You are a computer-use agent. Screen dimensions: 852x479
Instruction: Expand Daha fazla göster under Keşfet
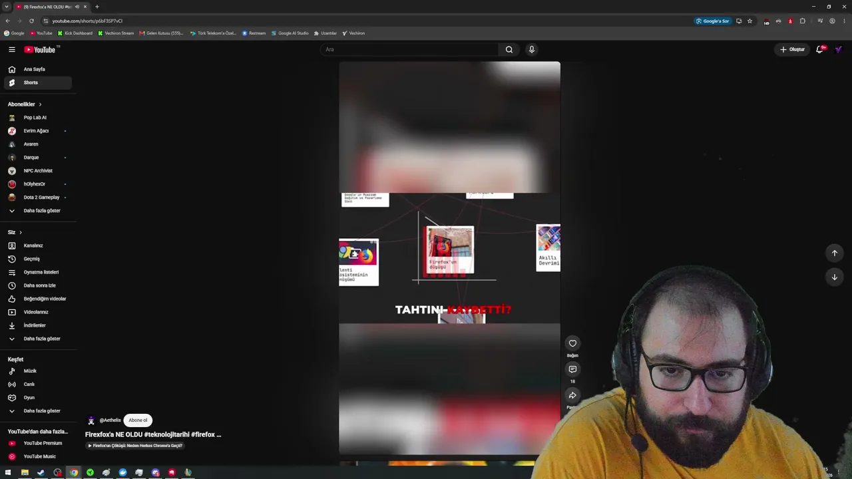click(37, 411)
